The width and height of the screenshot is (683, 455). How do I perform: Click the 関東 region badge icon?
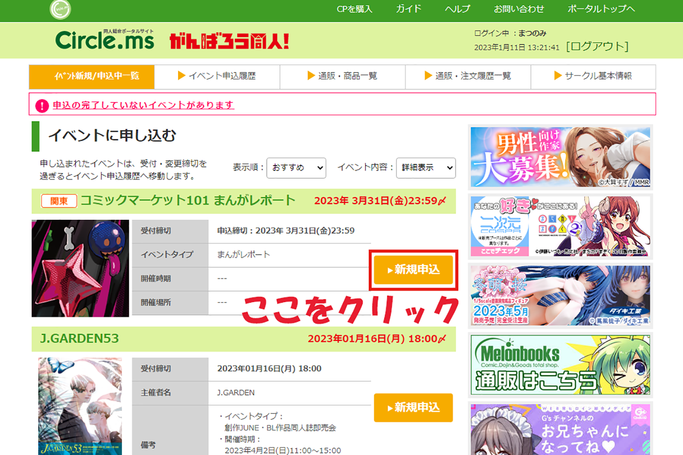coord(58,201)
